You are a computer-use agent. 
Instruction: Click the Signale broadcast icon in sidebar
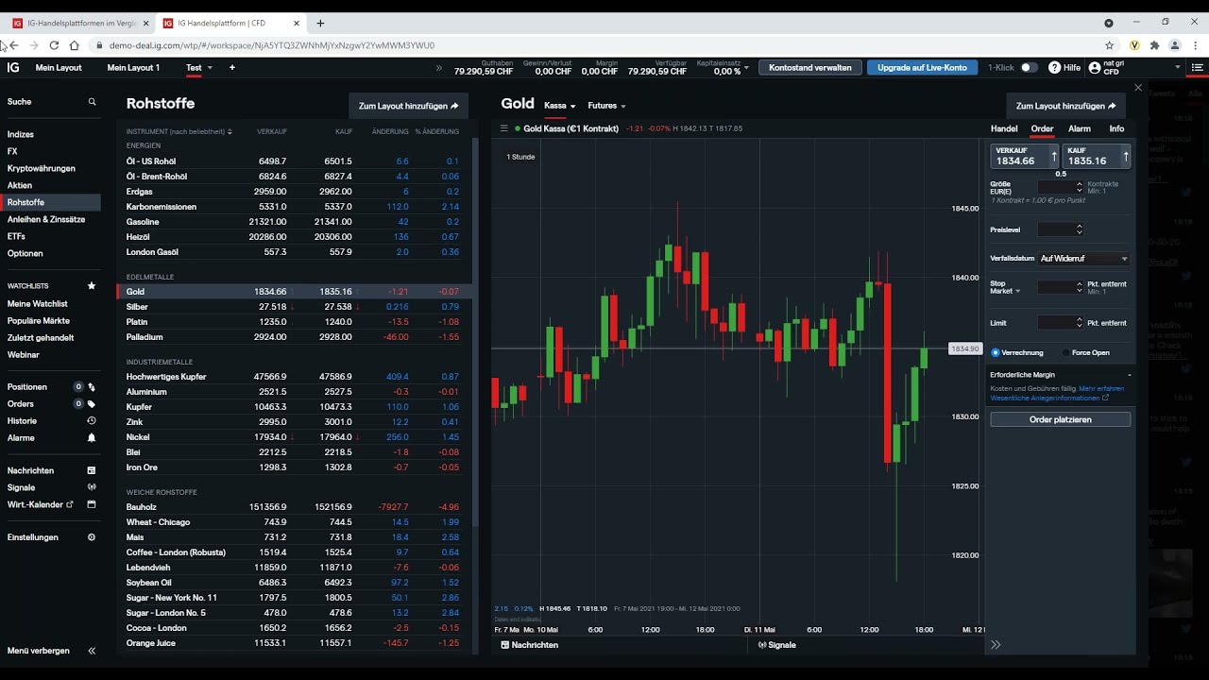pyautogui.click(x=92, y=487)
